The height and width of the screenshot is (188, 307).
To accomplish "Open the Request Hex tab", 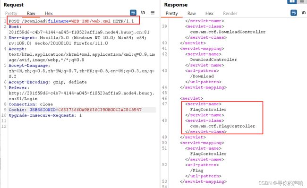I will tap(49, 13).
